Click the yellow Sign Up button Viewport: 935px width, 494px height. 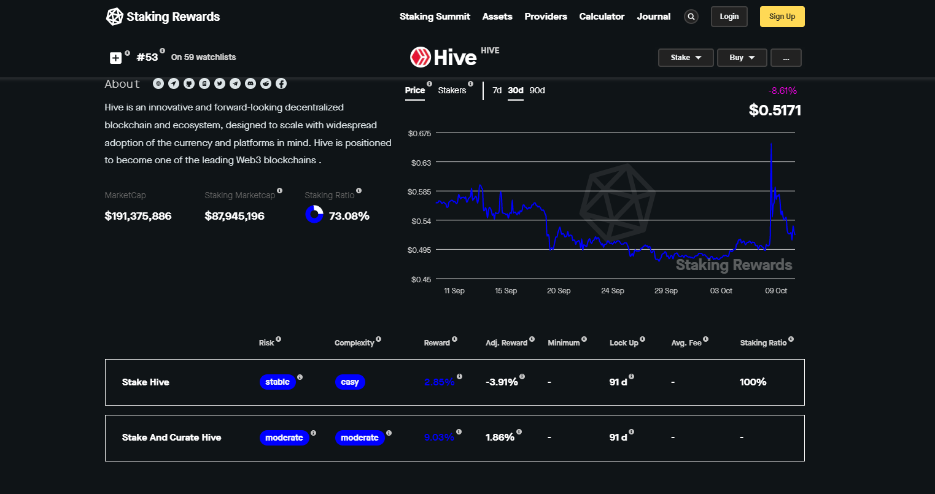pyautogui.click(x=782, y=17)
